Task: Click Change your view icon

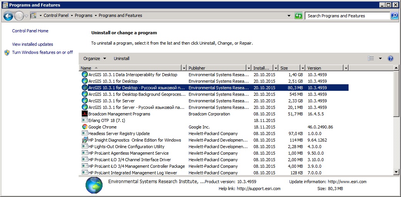Action: (x=371, y=58)
